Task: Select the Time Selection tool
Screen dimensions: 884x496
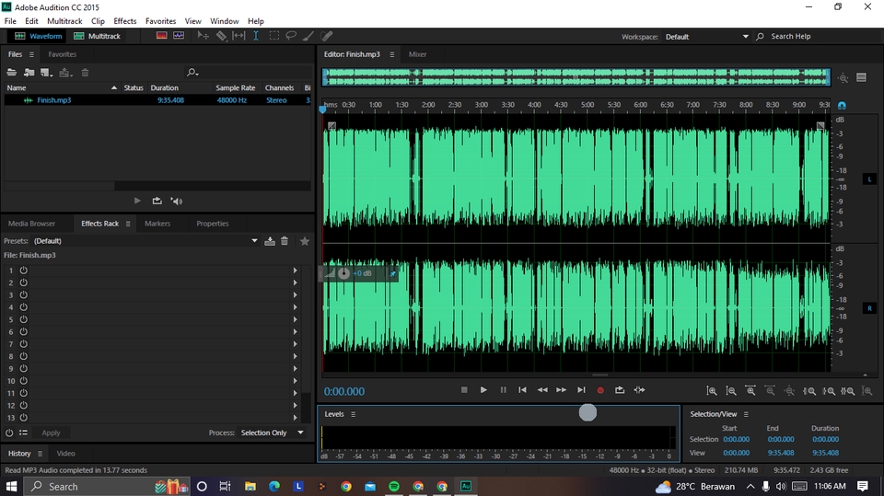Action: [256, 36]
